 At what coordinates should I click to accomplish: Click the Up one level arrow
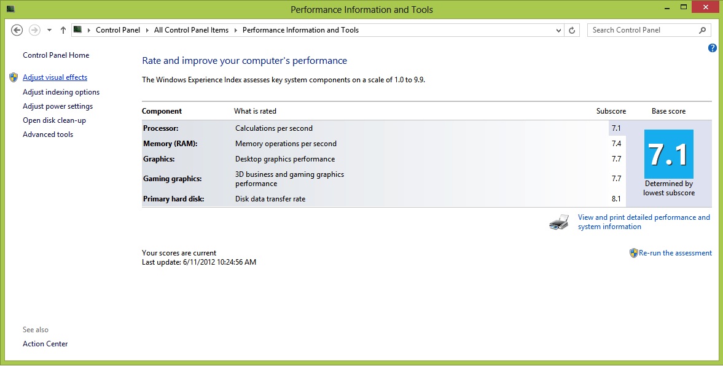point(63,30)
